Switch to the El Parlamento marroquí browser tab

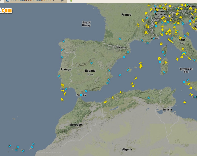click(33, 1)
